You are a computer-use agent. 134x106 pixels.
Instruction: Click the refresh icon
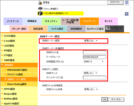(126, 14)
